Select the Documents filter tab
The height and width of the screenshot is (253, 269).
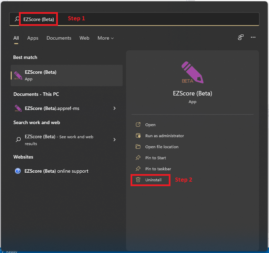59,38
